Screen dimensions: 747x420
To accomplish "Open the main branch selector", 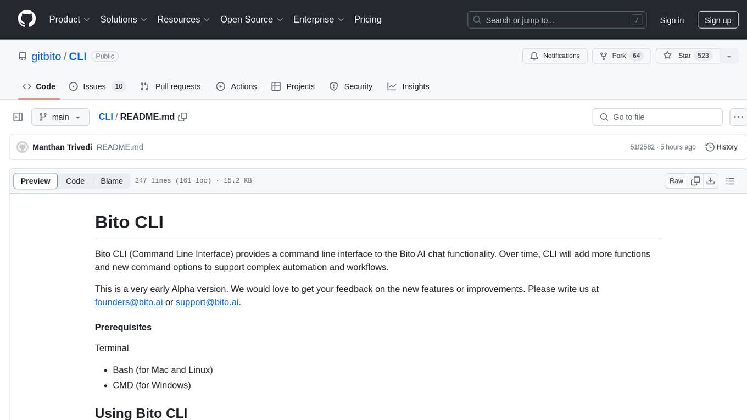I will (x=60, y=117).
